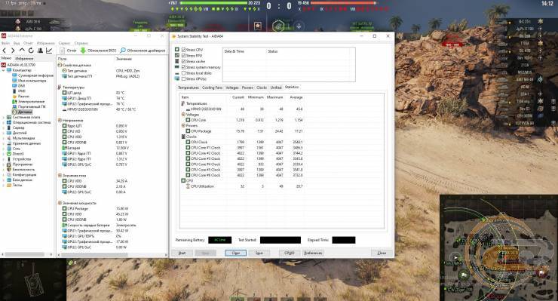Switch to the Clocks tab
The width and height of the screenshot is (558, 301).
(262, 88)
